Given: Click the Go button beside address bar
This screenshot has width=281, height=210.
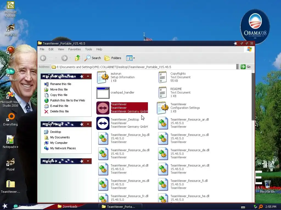Looking at the screenshot, I should tap(246, 67).
